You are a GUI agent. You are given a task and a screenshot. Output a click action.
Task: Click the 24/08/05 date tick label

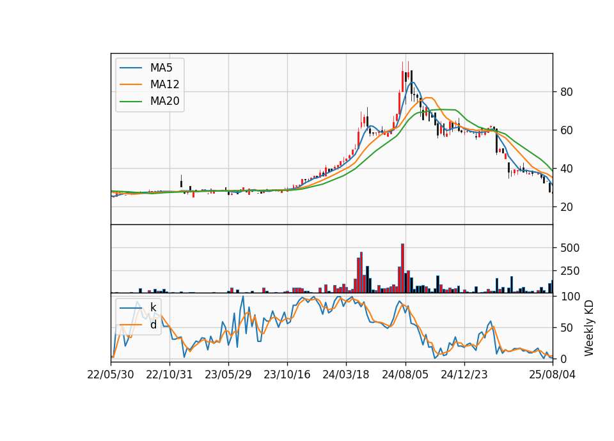click(405, 375)
